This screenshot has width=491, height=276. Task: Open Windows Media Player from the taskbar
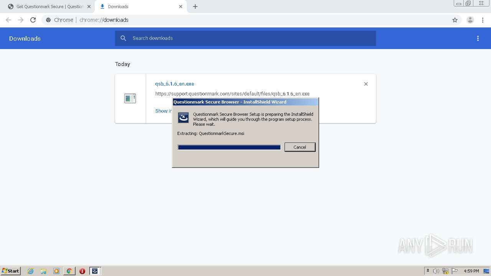pyautogui.click(x=56, y=271)
